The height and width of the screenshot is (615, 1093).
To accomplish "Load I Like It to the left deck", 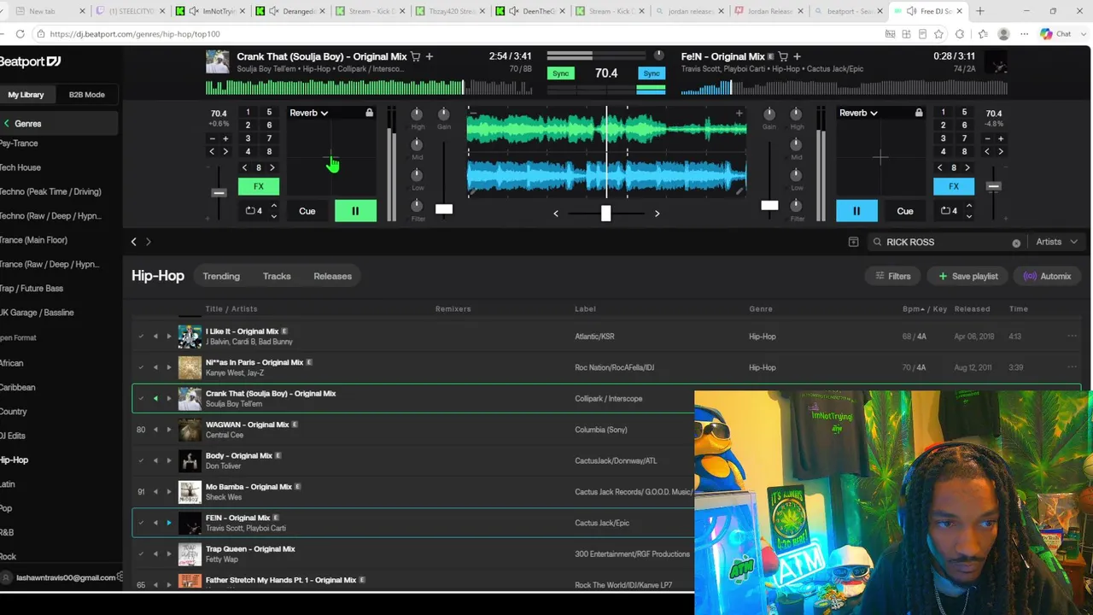I will click(x=155, y=337).
